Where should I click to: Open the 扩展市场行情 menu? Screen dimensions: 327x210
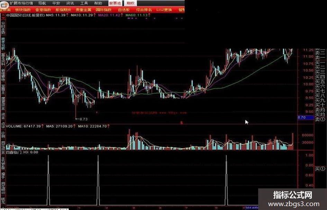click(x=21, y=3)
